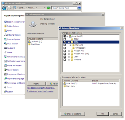This screenshot has height=120, width=125.
Task: Toggle the DATA folder checkbox
Action: click(65, 42)
